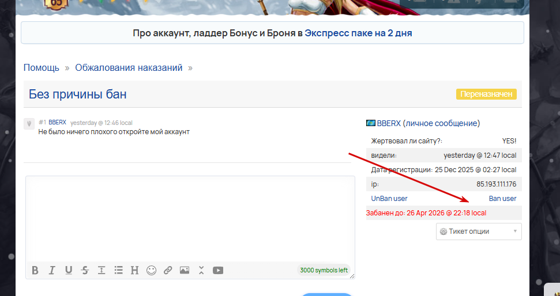Insert an image via the picture icon
The height and width of the screenshot is (296, 560).
point(185,270)
